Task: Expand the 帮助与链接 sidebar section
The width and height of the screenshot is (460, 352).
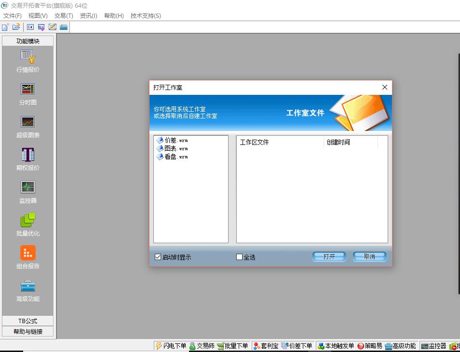Action: 27,331
